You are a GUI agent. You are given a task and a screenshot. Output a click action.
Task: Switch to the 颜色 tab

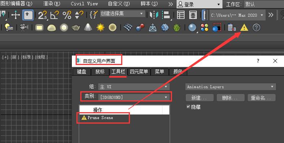coord(178,72)
